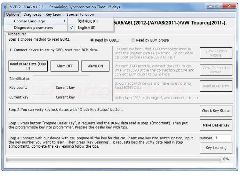Close the VVDI2 window
The width and height of the screenshot is (240, 178).
[x=229, y=6]
